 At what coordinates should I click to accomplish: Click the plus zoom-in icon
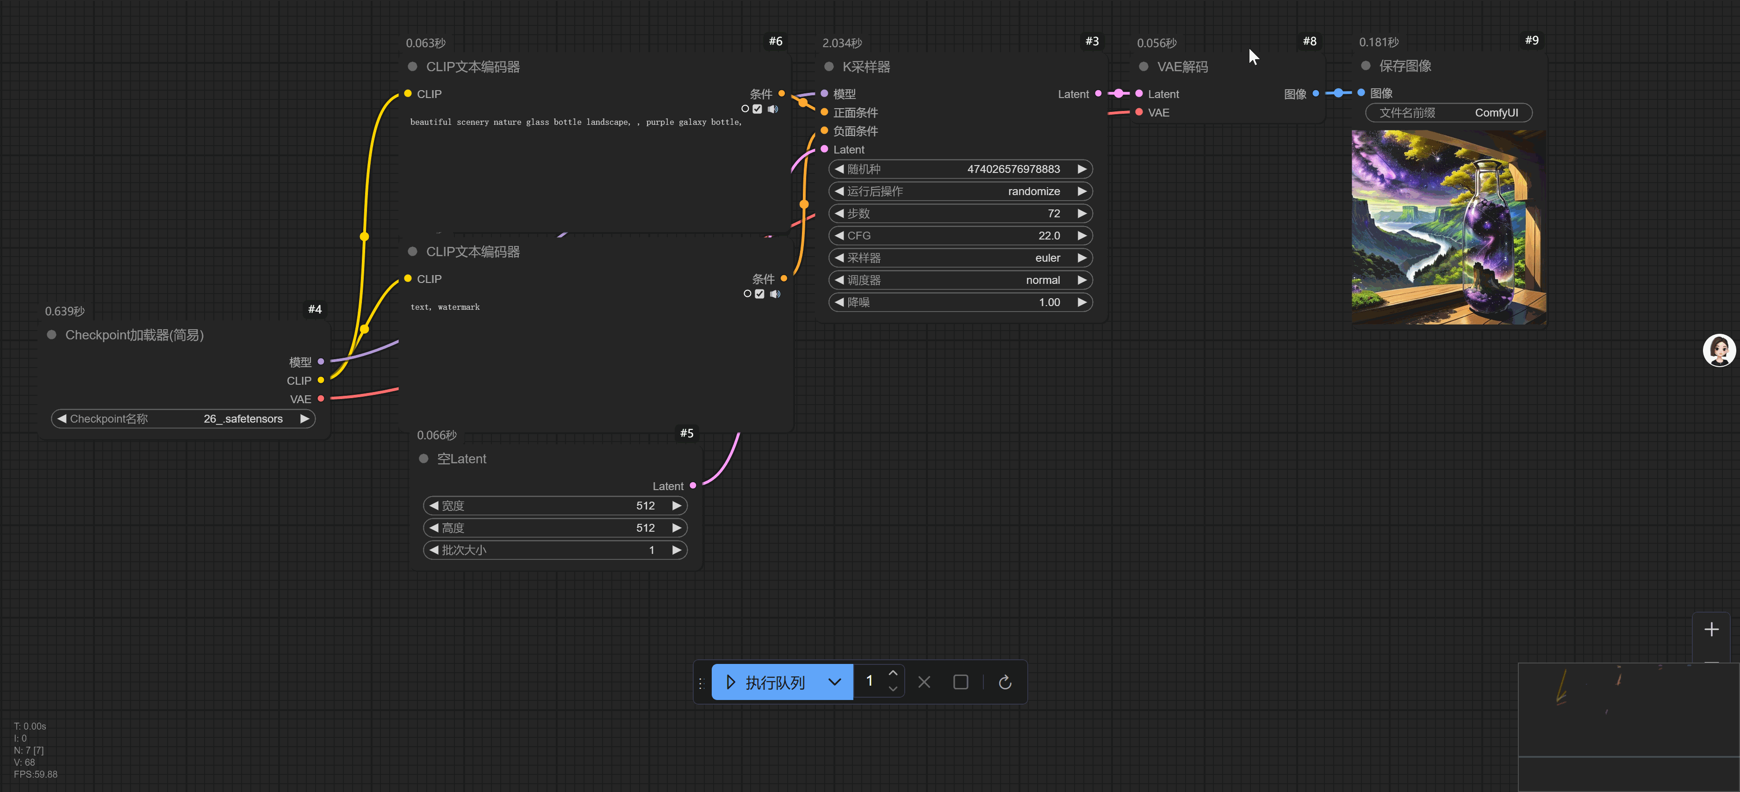pyautogui.click(x=1711, y=629)
